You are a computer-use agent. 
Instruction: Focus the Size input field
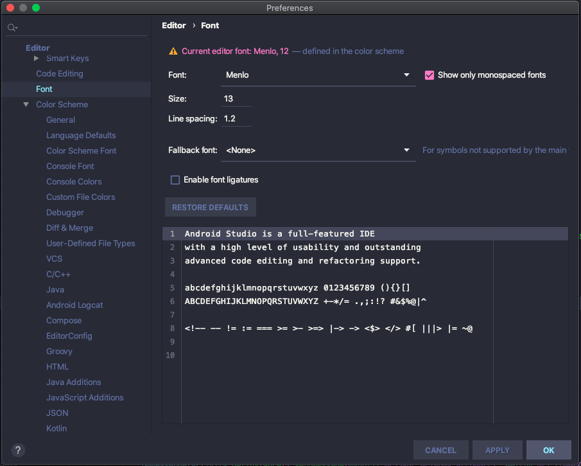tap(237, 99)
